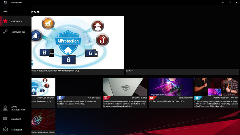Open the IntelGaming retweet text
Image resolution: width=240 pixels, height=135 pixels.
pos(216,104)
